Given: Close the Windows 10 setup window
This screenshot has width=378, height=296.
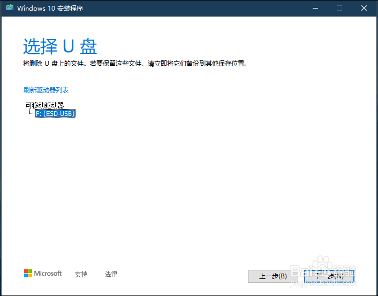Looking at the screenshot, I should point(364,8).
